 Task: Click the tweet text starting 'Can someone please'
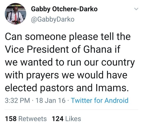tap(70, 62)
